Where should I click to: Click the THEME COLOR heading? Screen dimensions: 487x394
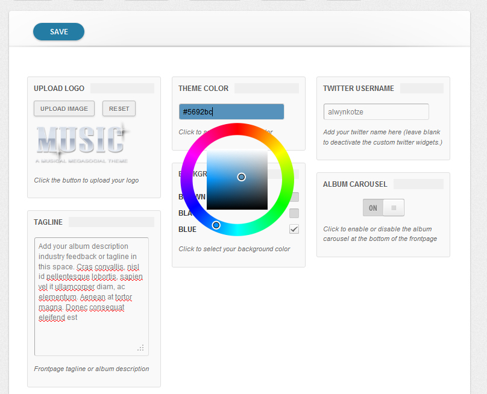click(x=204, y=89)
